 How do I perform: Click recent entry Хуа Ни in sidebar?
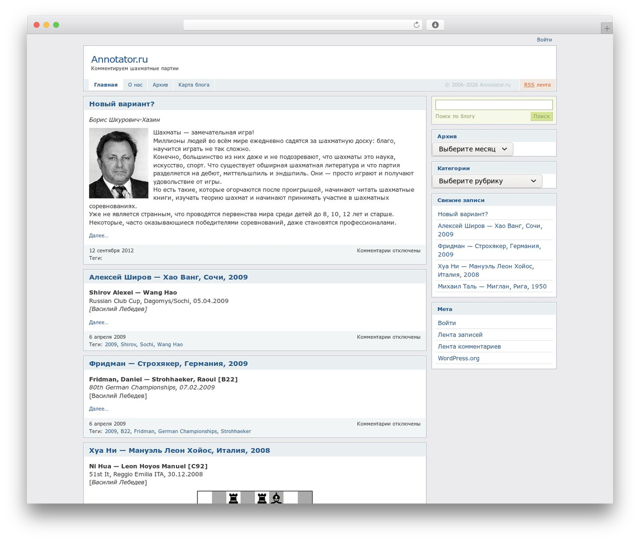(486, 270)
